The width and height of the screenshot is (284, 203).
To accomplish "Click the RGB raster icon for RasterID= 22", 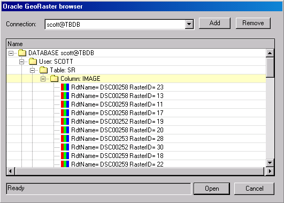I will 65,164.
